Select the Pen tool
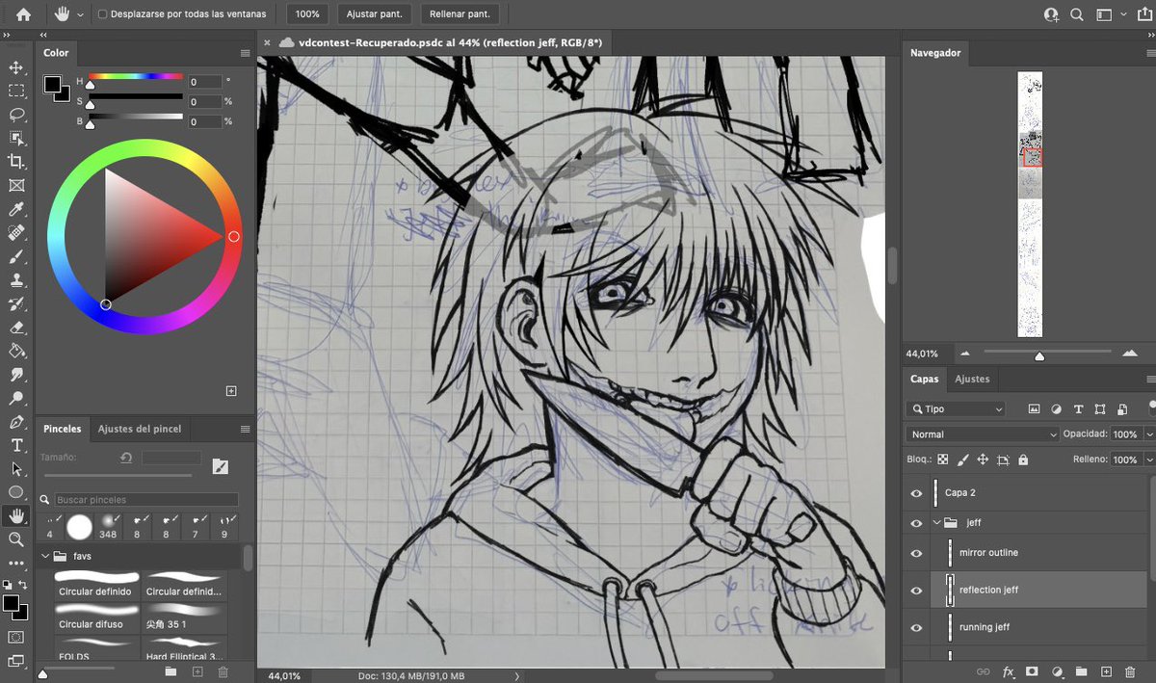1156x683 pixels. (16, 422)
